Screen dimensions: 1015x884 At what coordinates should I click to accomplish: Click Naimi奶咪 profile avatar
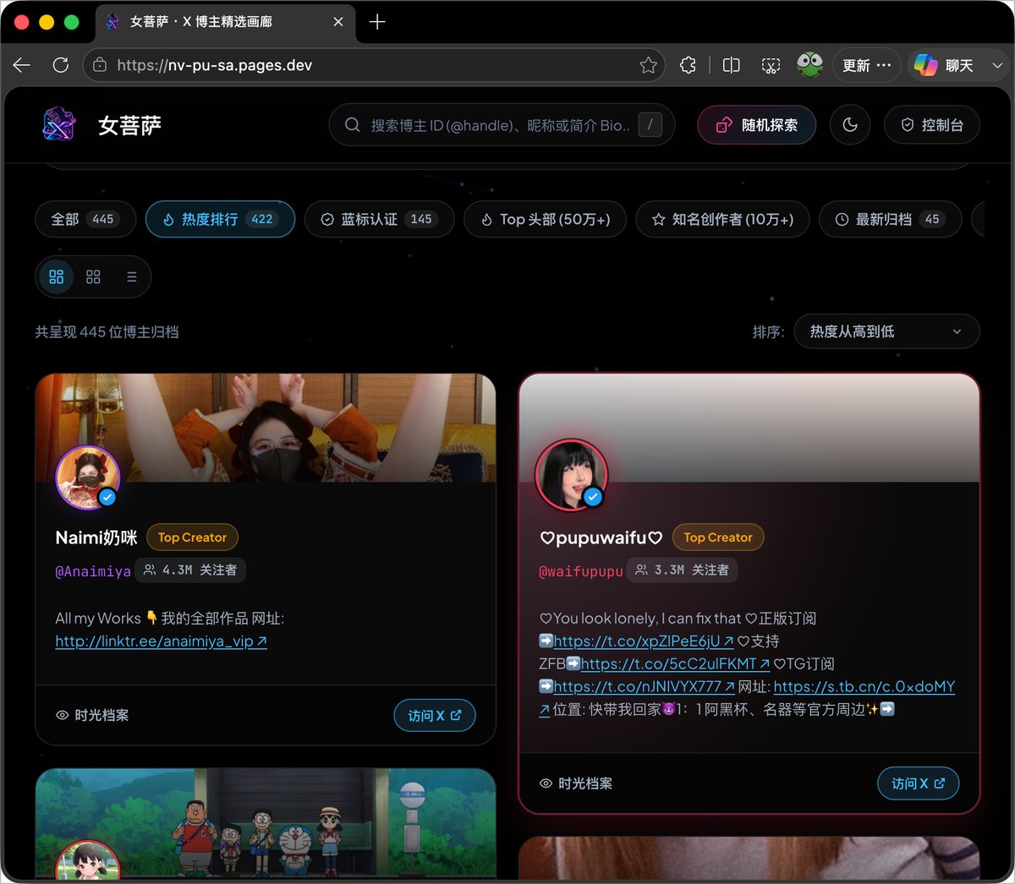click(87, 477)
